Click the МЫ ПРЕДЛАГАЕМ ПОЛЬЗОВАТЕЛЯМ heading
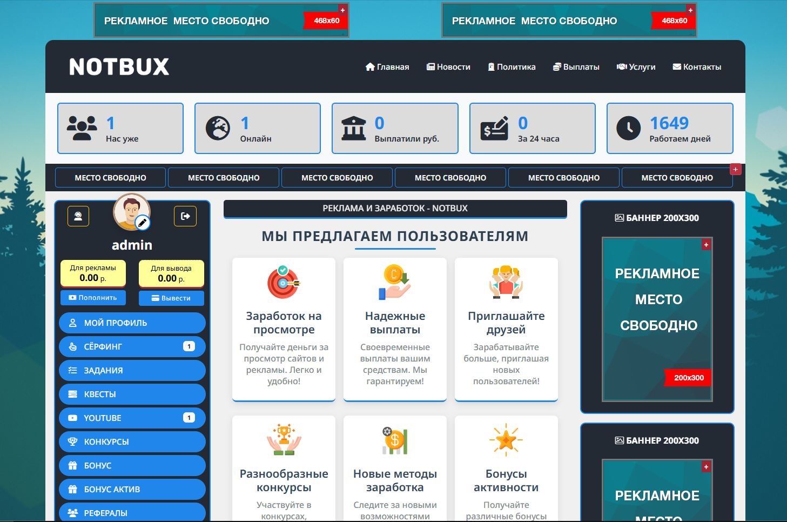 click(395, 236)
